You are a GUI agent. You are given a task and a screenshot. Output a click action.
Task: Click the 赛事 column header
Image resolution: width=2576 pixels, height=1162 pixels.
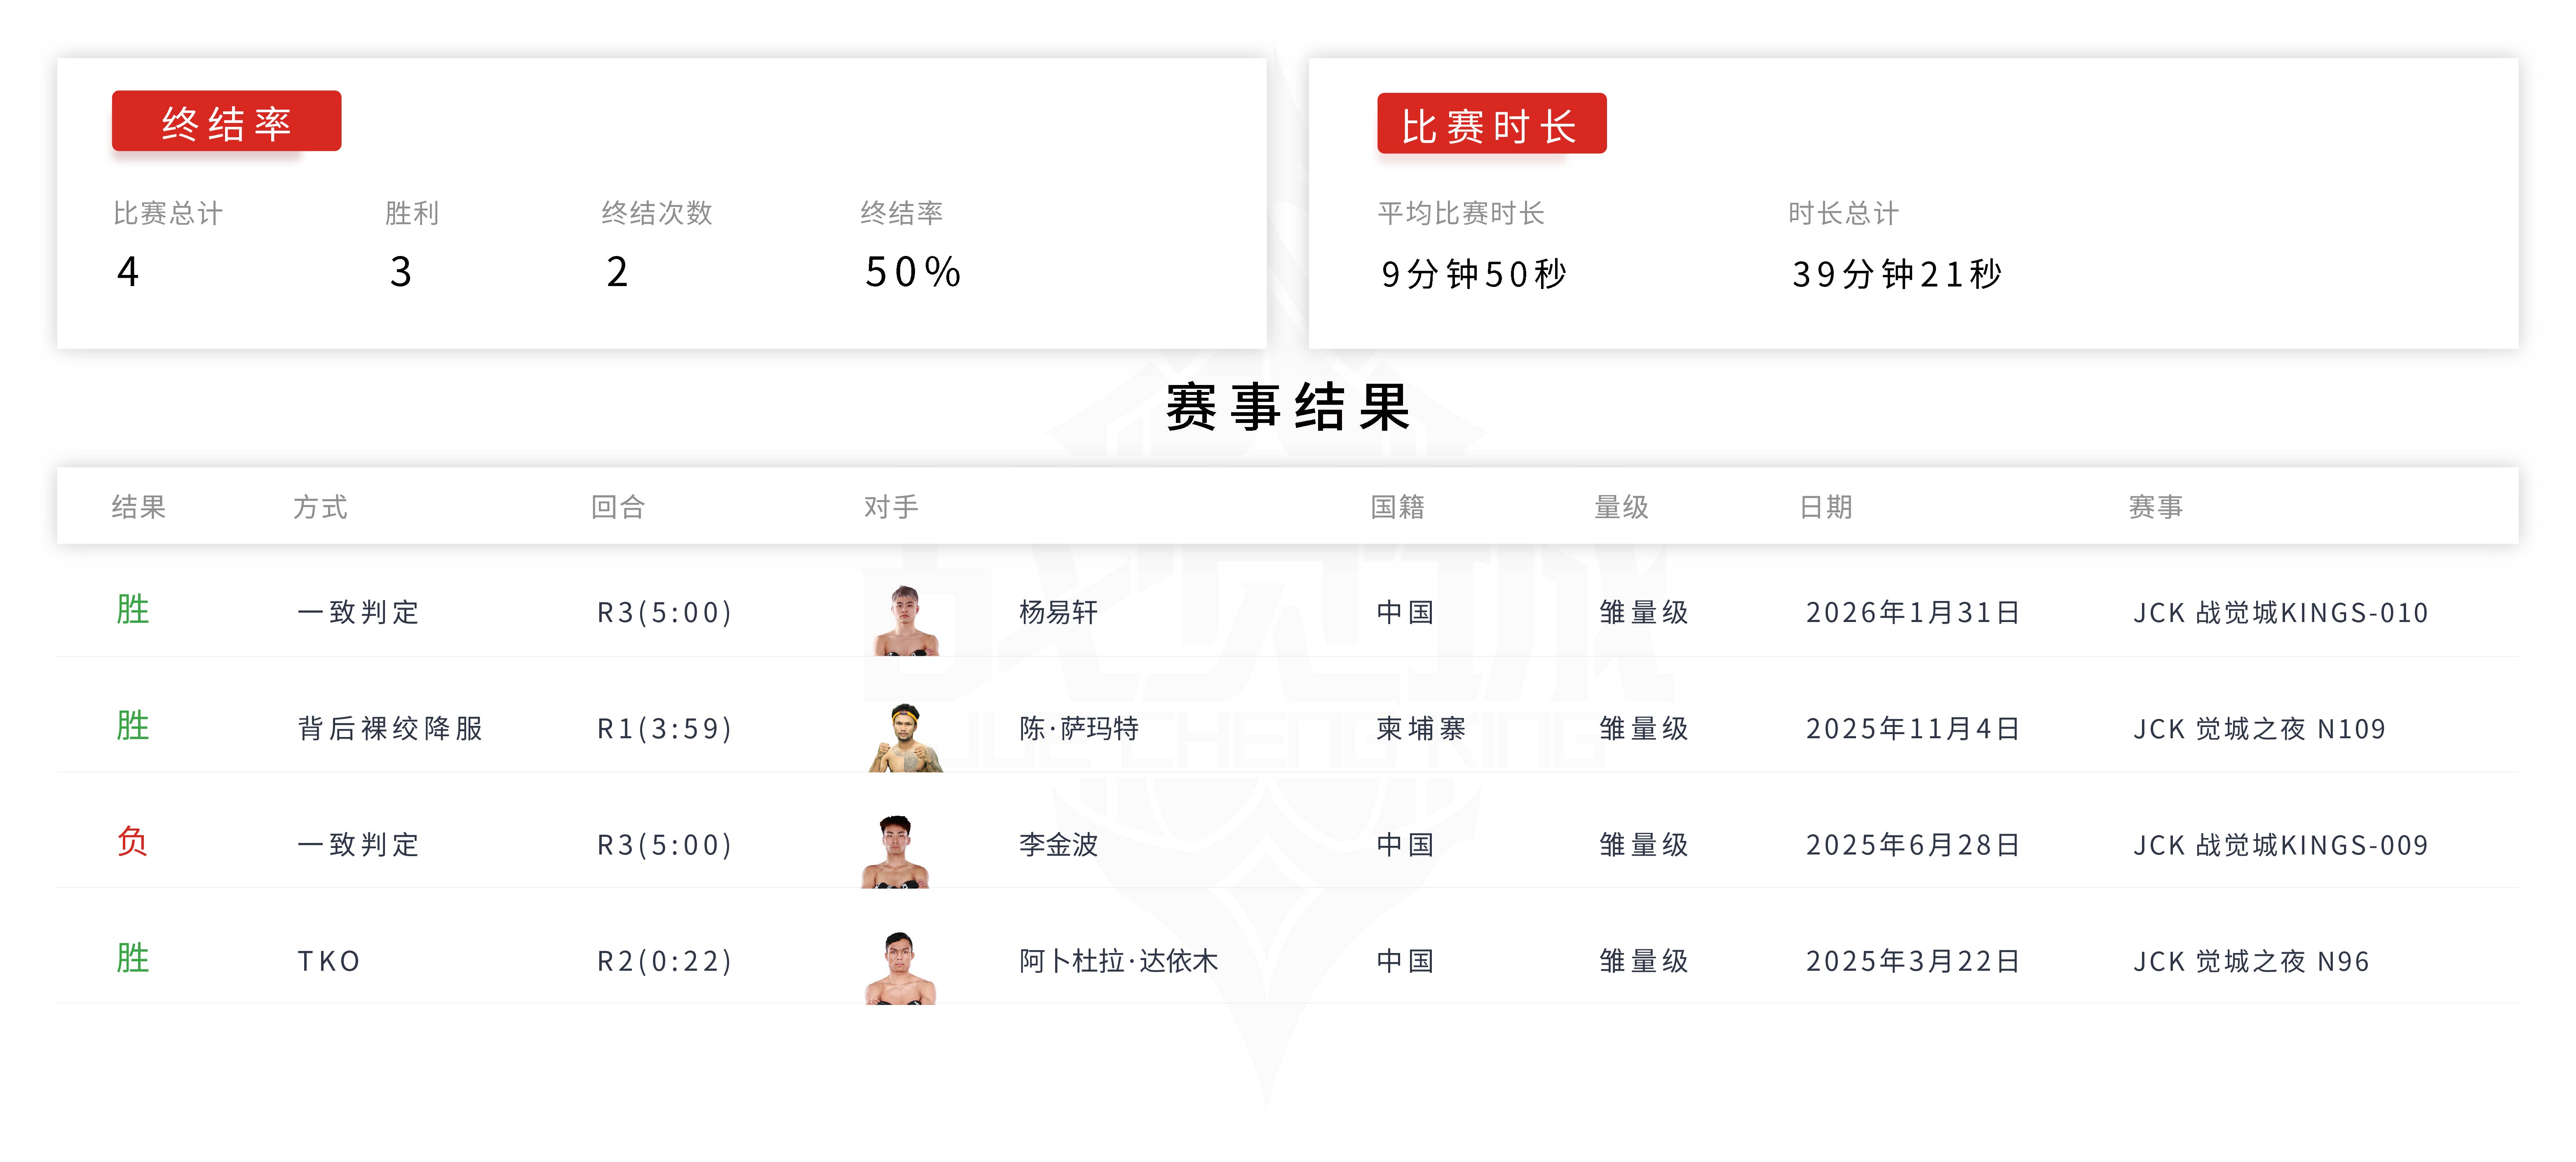coord(2155,507)
